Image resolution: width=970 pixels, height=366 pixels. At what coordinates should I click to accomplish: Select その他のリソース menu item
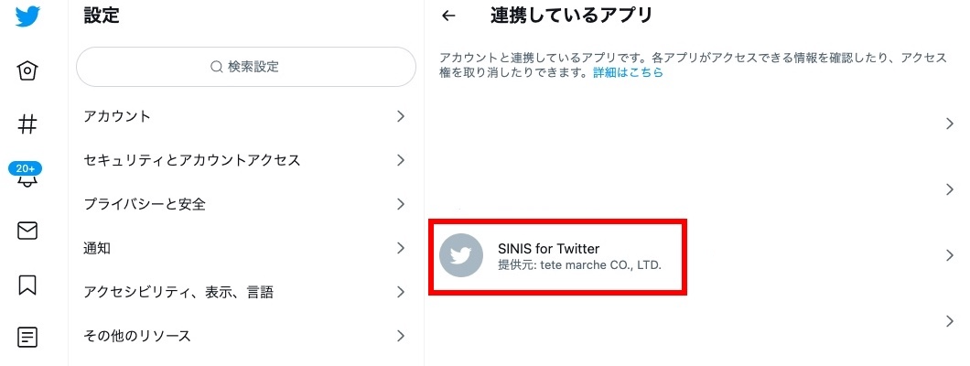pyautogui.click(x=246, y=337)
